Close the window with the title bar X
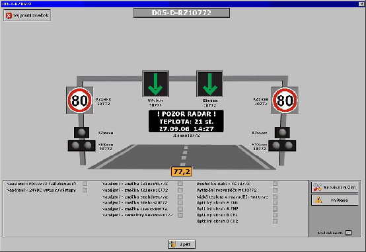The height and width of the screenshot is (252, 366). [361, 4]
